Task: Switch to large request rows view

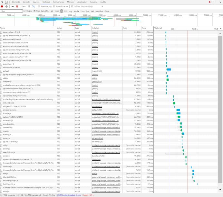Action: point(29,6)
